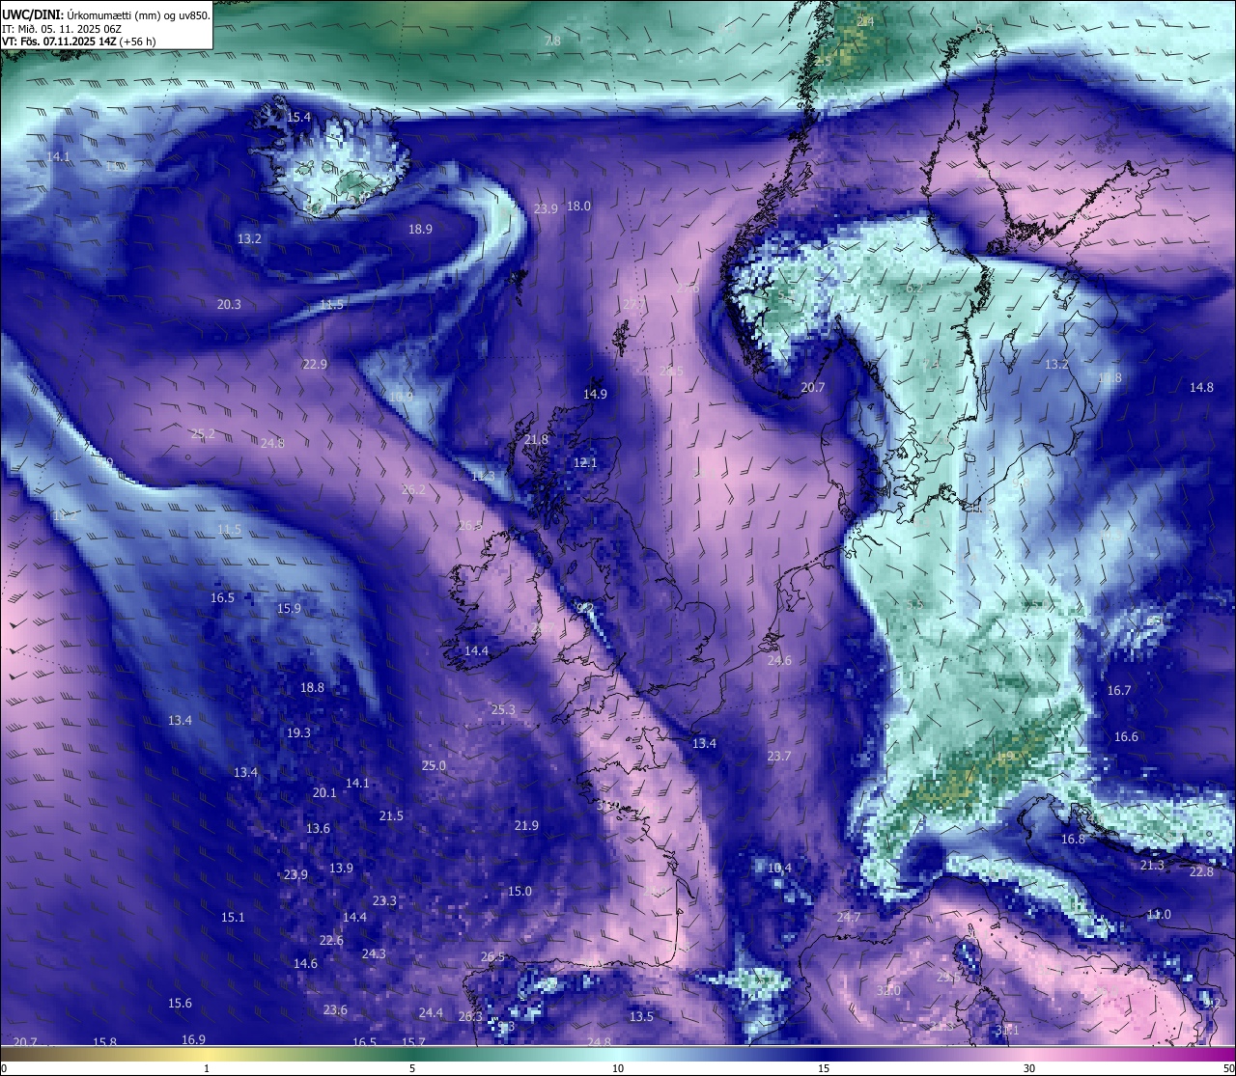Image resolution: width=1236 pixels, height=1076 pixels.
Task: Click the 30 tick label on color scale
Action: coord(1029,1069)
